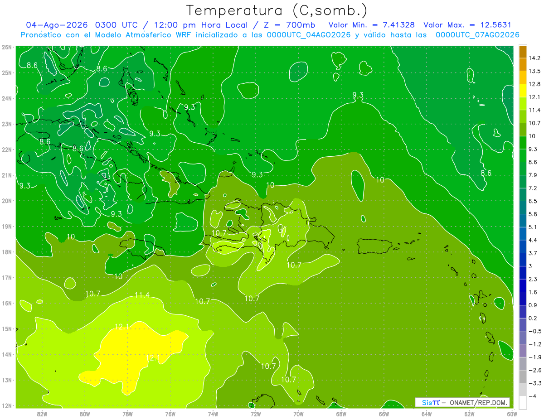
Task: Pick the white swatch below -4 in legend
Action: click(523, 402)
